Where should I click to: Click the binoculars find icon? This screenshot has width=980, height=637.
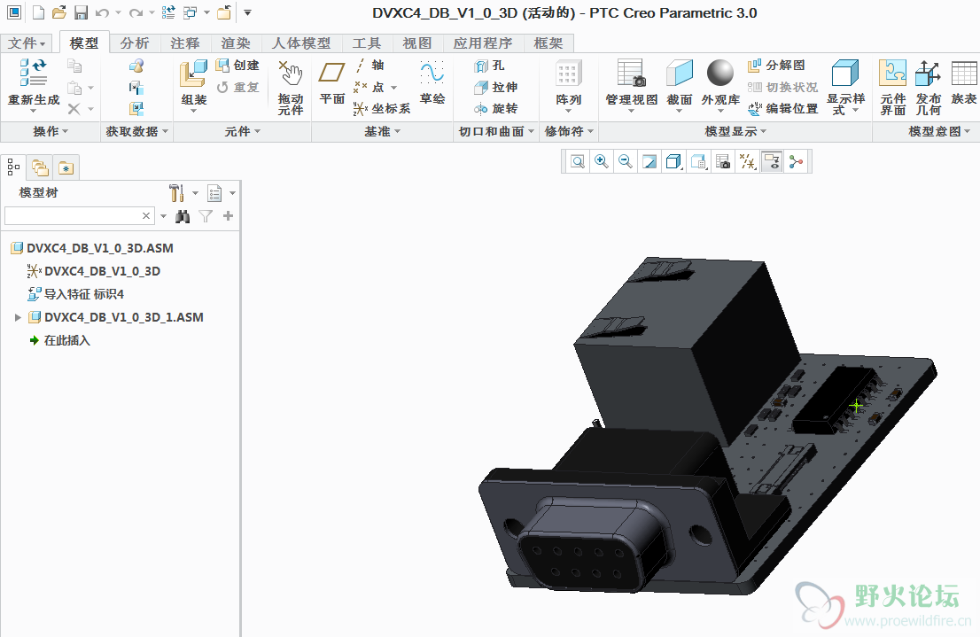click(183, 216)
